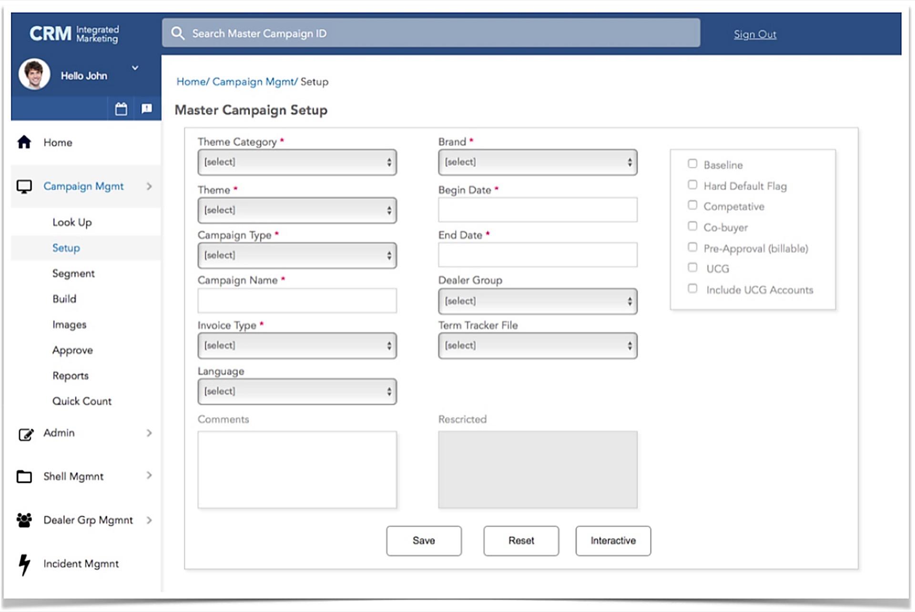915x612 pixels.
Task: Enable the Baseline checkbox
Action: pos(692,163)
